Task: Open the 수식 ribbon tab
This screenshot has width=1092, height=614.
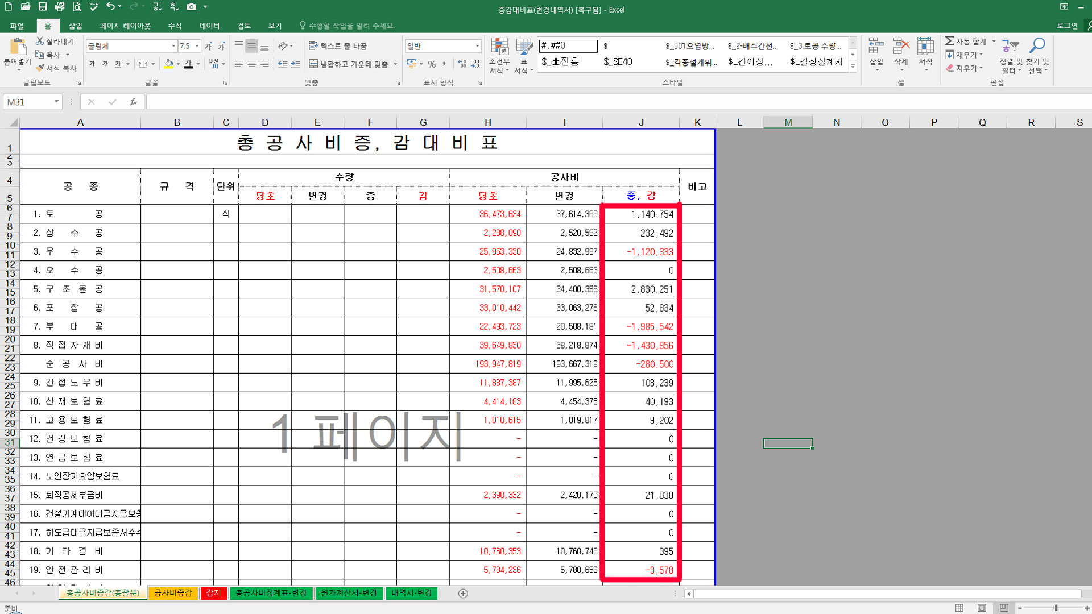Action: pyautogui.click(x=175, y=26)
